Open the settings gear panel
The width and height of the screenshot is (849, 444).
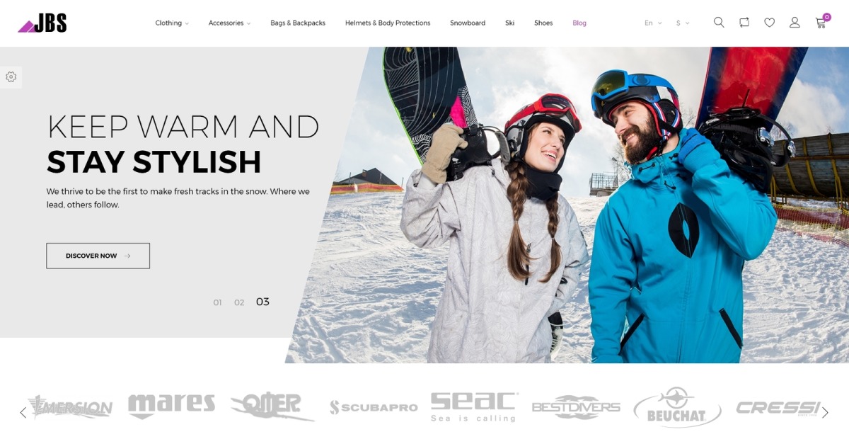point(11,76)
